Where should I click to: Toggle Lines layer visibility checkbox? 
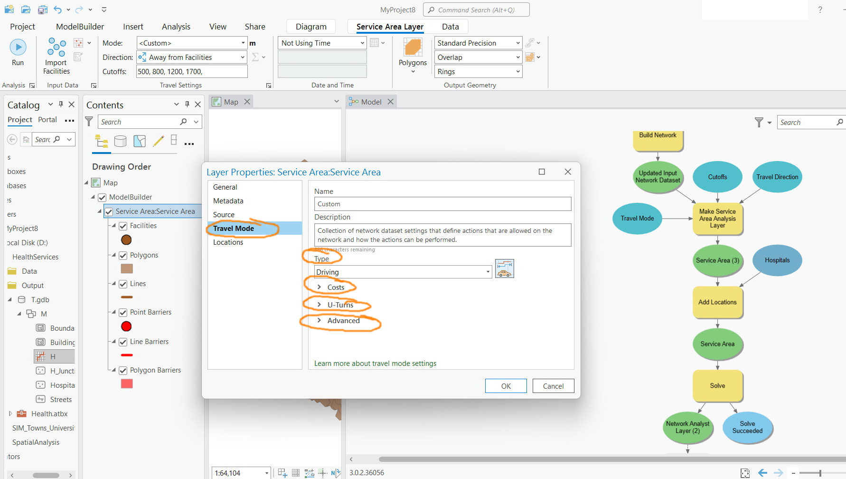coord(123,284)
